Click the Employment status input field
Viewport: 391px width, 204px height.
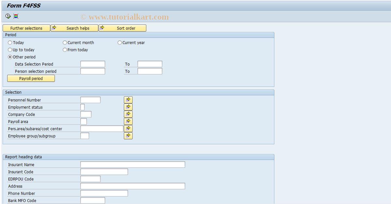[x=83, y=107]
